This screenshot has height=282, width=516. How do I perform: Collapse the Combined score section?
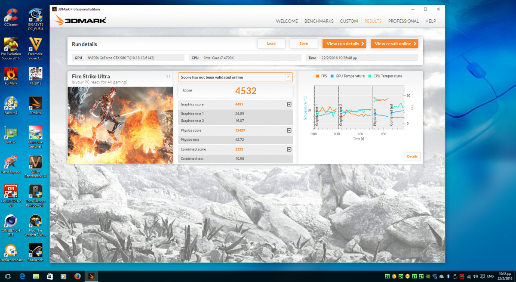(x=289, y=149)
